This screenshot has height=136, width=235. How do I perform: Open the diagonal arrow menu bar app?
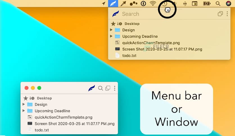(123, 4)
